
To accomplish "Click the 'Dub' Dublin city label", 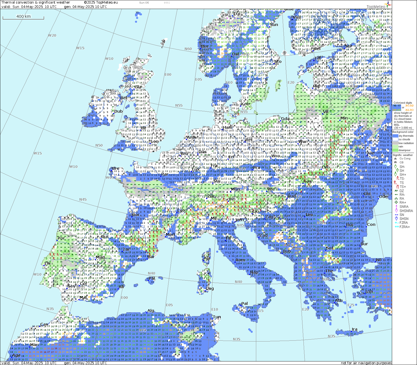I will coord(118,111).
